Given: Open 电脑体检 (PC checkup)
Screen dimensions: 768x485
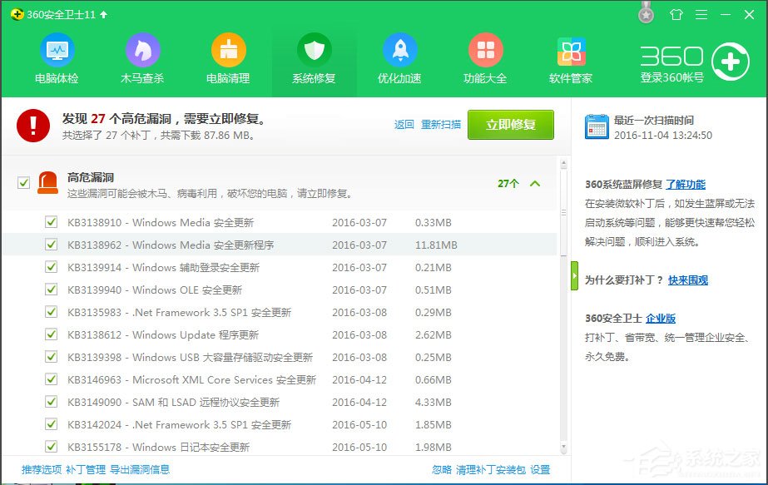Looking at the screenshot, I should click(x=57, y=57).
